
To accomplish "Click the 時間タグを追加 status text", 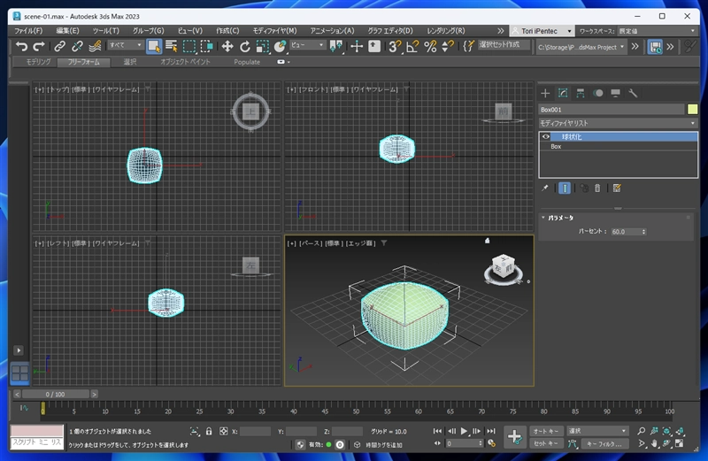I will 383,445.
